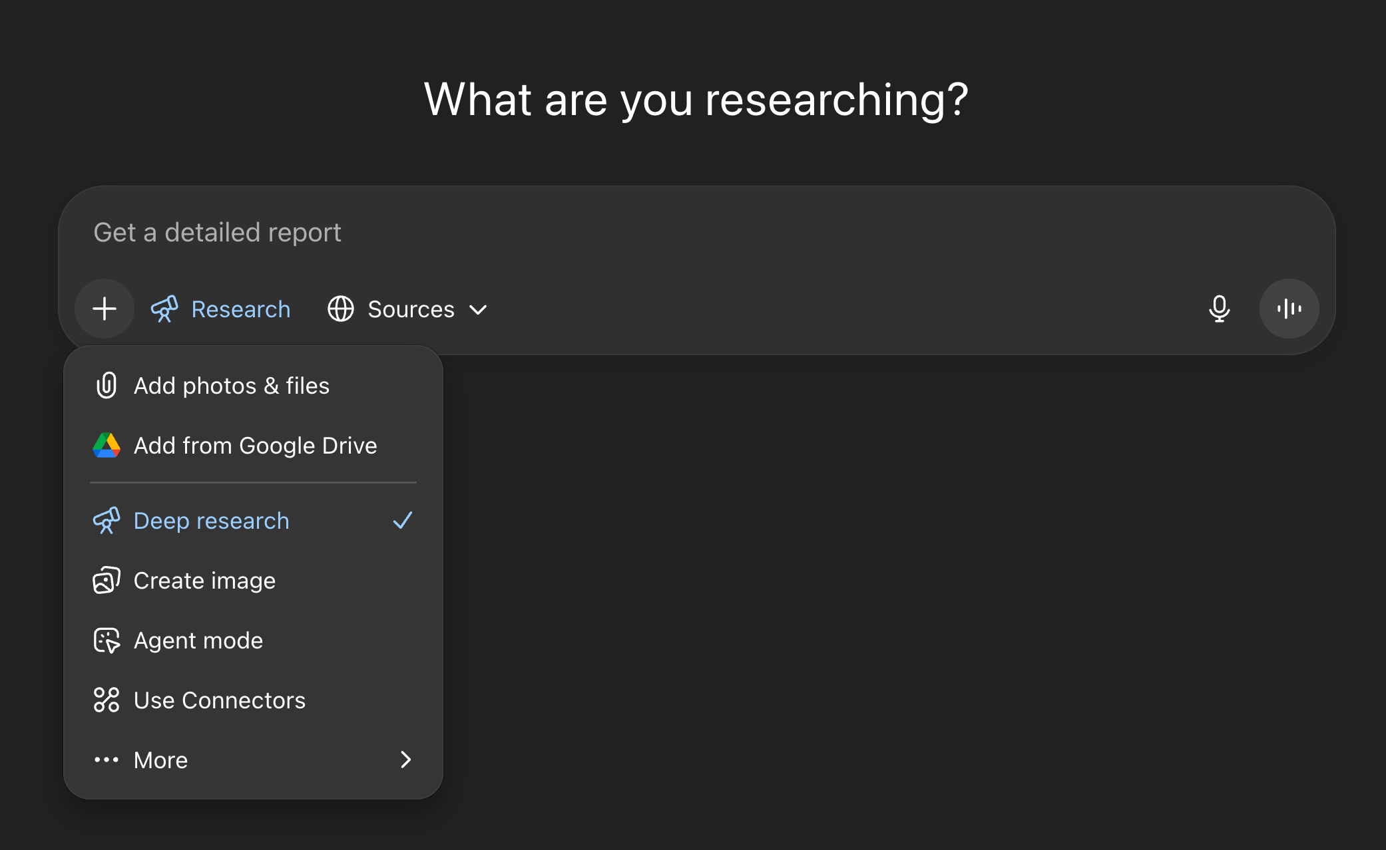Click the globe icon next to Sources
The width and height of the screenshot is (1386, 850).
pyautogui.click(x=341, y=309)
